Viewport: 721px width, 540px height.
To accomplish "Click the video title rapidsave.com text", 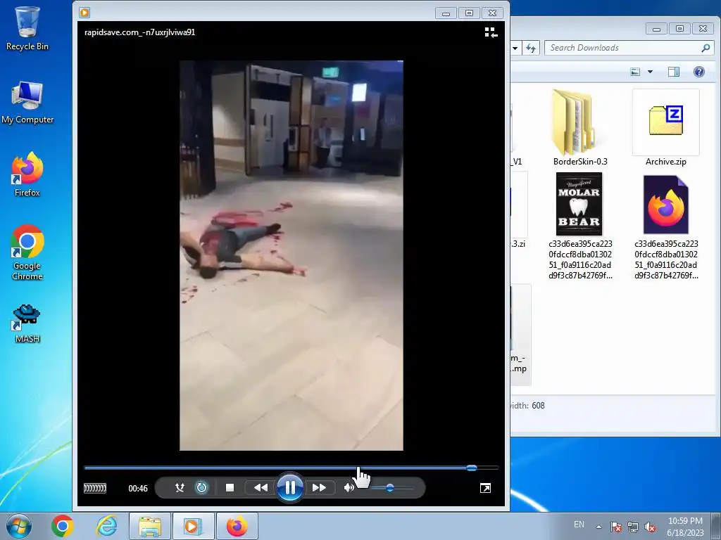I will coord(140,32).
